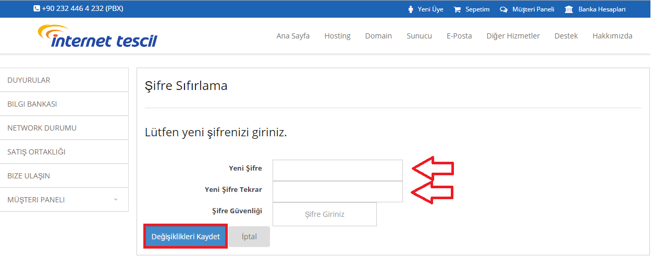Open the Sepetim shopping cart icon
Image resolution: width=652 pixels, height=272 pixels.
coord(457,9)
